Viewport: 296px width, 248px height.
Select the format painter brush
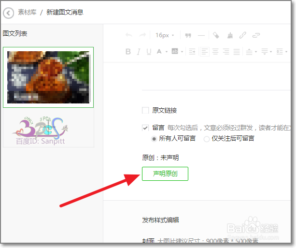coord(230,35)
